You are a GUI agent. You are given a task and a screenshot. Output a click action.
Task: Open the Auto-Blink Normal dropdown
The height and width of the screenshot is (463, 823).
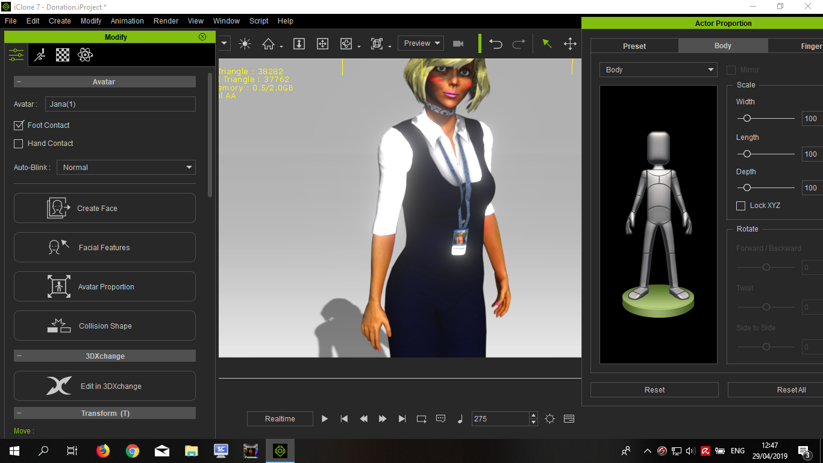(126, 167)
